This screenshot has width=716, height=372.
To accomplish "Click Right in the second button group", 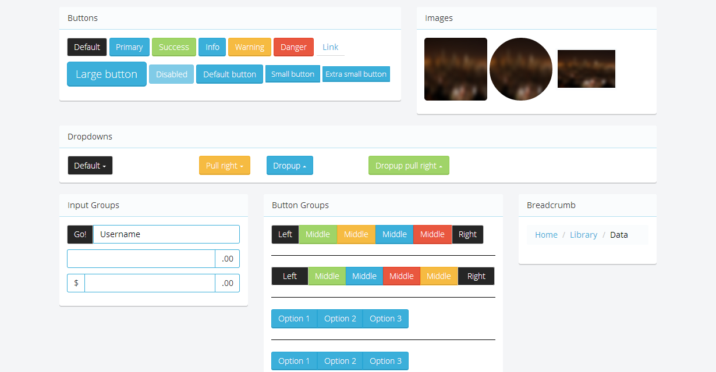I will click(476, 276).
